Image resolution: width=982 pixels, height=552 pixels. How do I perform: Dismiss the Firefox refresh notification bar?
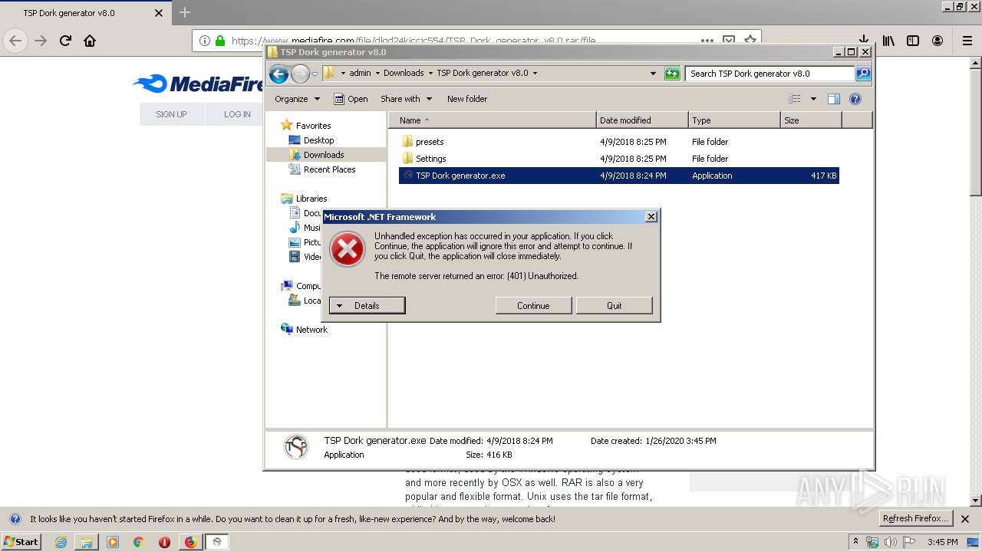[965, 519]
